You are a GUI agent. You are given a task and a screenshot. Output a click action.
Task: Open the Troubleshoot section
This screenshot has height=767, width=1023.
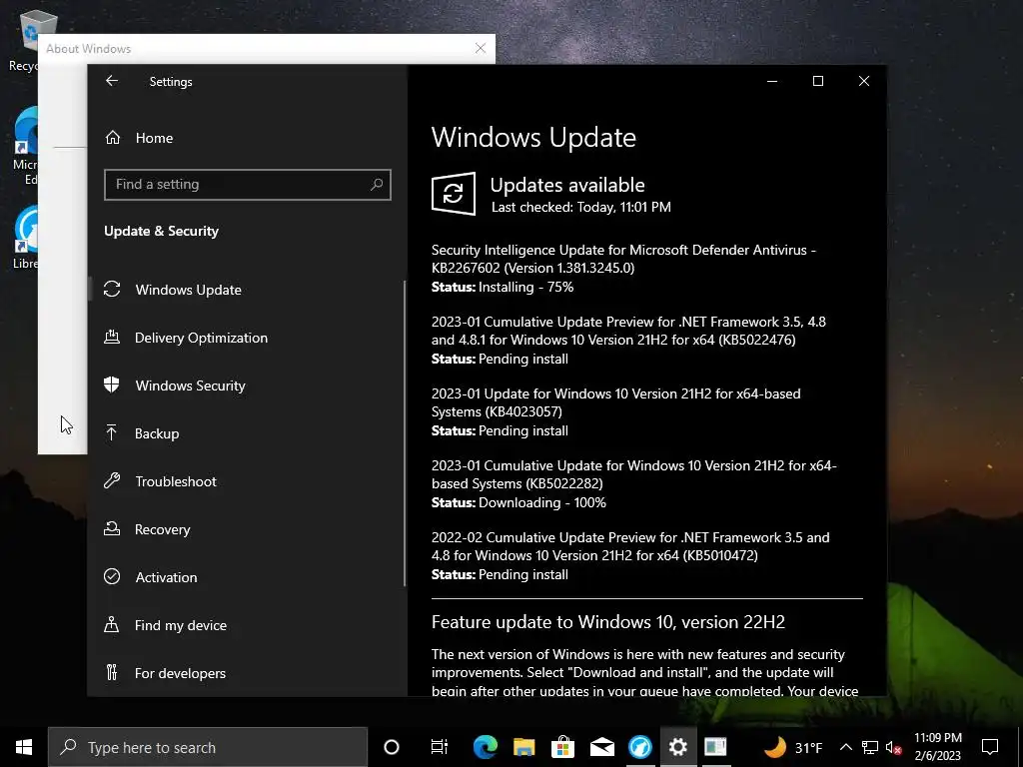click(x=176, y=481)
